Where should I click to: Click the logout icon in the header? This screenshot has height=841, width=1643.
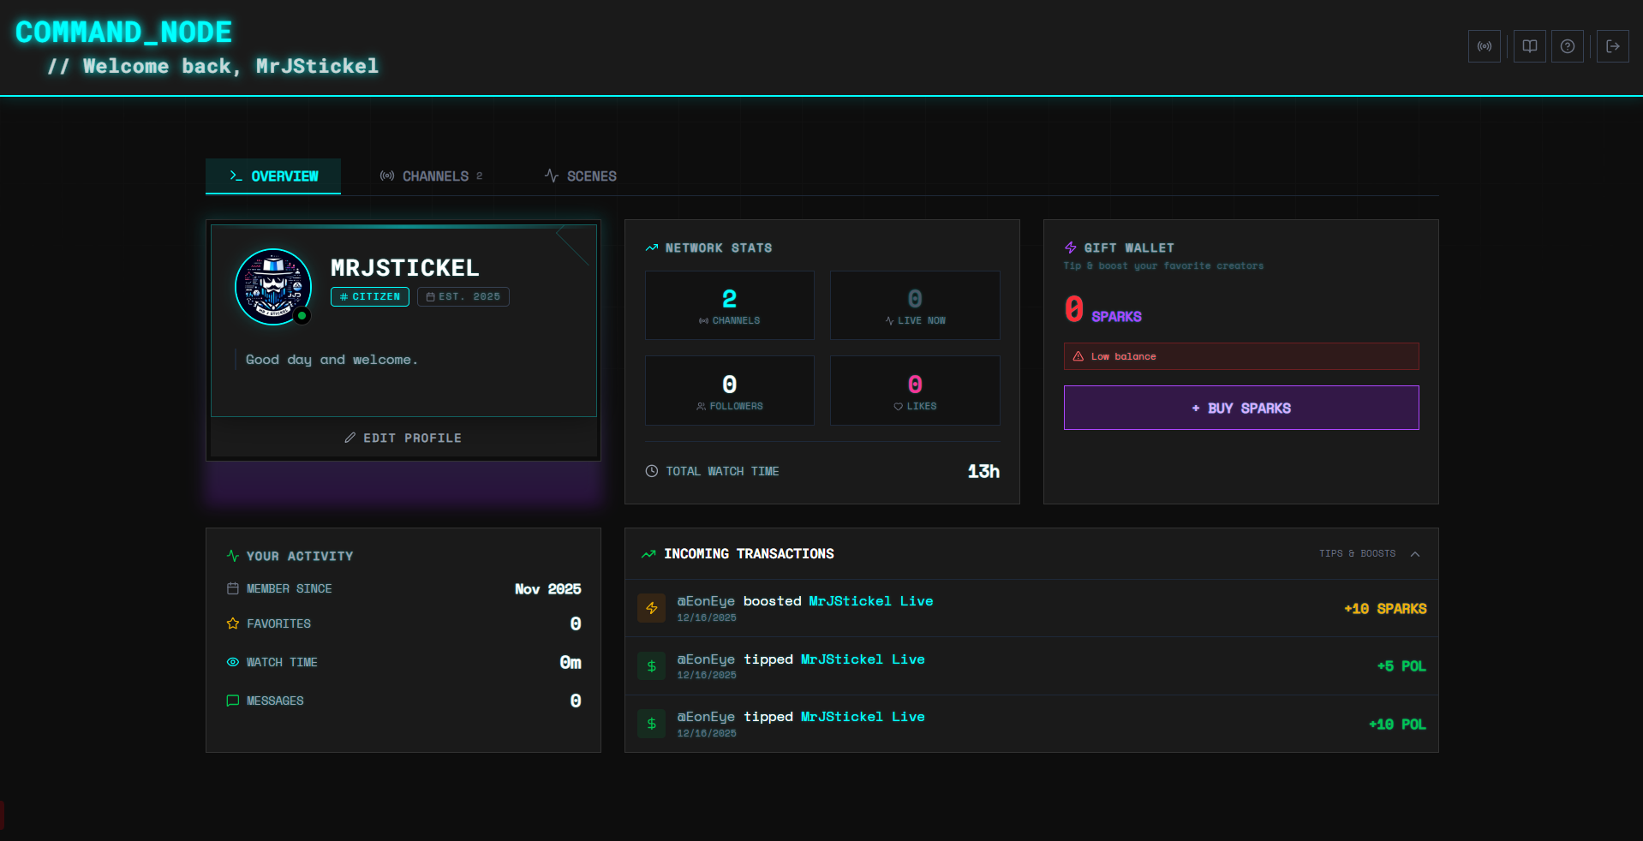point(1612,46)
